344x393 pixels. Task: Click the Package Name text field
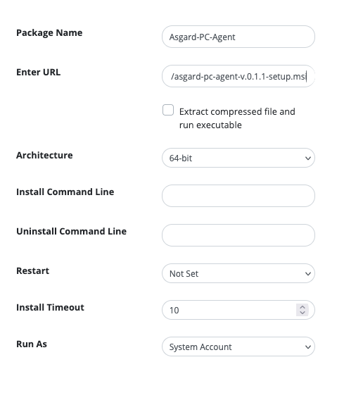coord(238,37)
